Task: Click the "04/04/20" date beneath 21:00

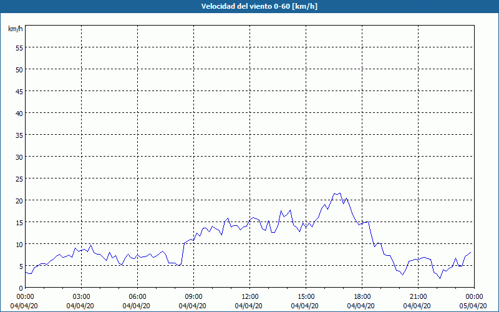Action: (x=417, y=306)
